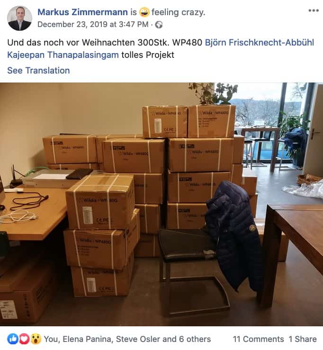View the 1 Share details
The width and height of the screenshot is (323, 350).
coord(303,339)
